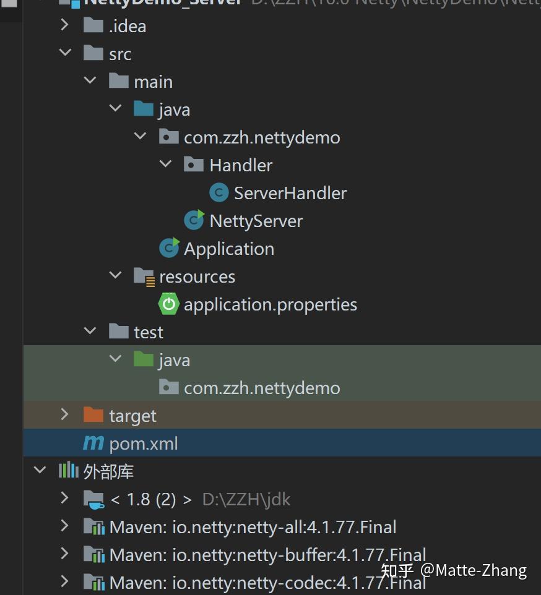Click the NettyServer runnable class icon
Viewport: 541px width, 595px height.
(x=194, y=220)
